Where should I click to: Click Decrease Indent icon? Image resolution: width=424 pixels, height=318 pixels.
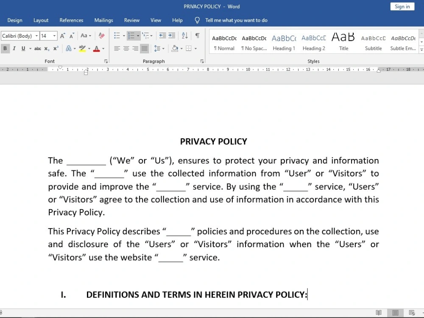162,36
